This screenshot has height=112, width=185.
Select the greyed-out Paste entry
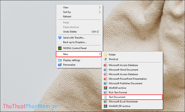(x=66, y=23)
